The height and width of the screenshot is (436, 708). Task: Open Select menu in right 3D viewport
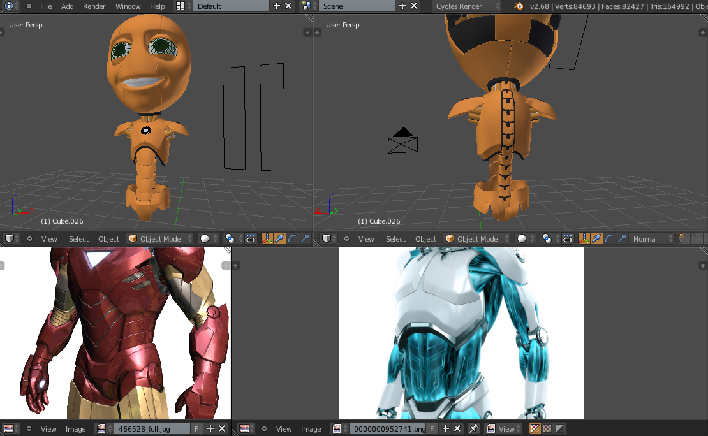pos(395,239)
